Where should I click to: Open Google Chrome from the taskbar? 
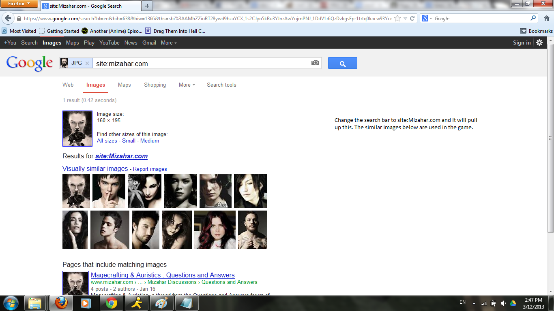(112, 303)
